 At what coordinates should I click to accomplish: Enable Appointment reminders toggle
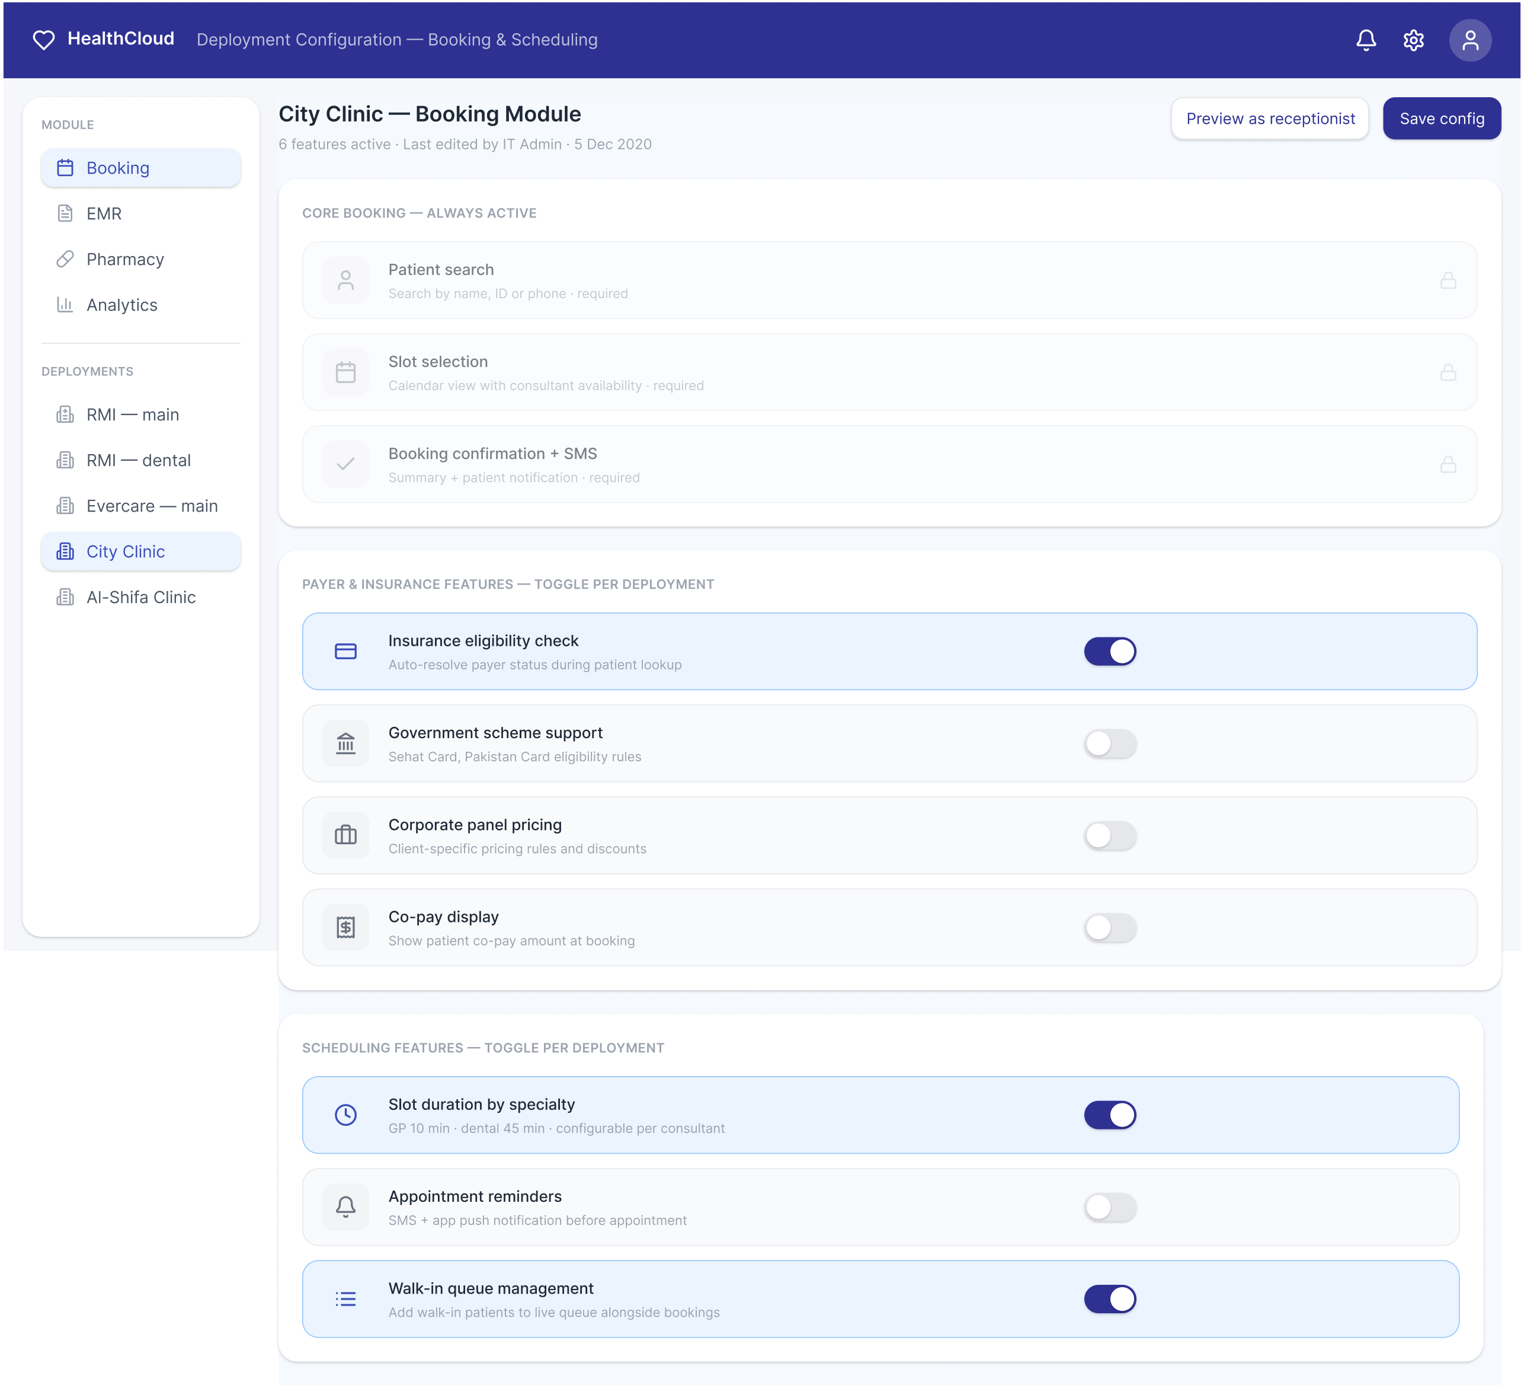click(x=1110, y=1207)
